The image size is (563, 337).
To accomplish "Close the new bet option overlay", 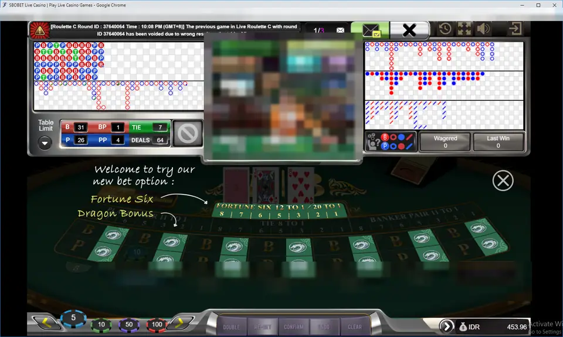I will tap(503, 181).
